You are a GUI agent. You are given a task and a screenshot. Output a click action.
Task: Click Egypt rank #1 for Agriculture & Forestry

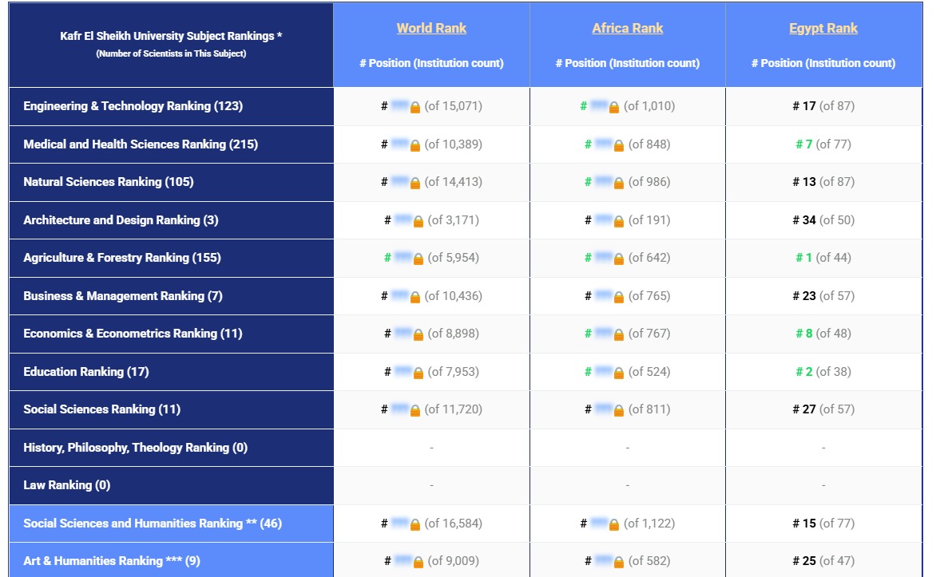803,258
